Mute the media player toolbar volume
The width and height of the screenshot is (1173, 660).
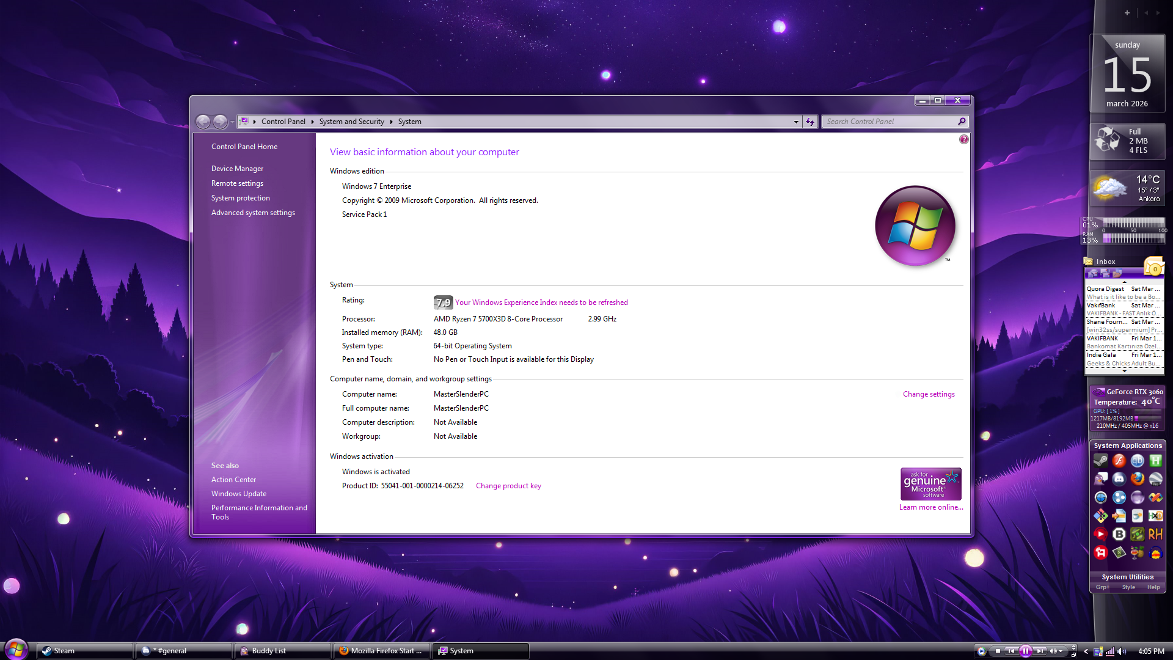click(1053, 651)
